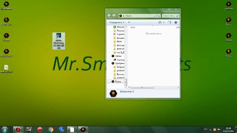The image size is (237, 133).
Task: Refresh the Explorer folder view
Action: pos(158,16)
